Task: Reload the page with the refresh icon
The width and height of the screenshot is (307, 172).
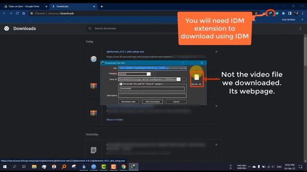Action: (17, 13)
